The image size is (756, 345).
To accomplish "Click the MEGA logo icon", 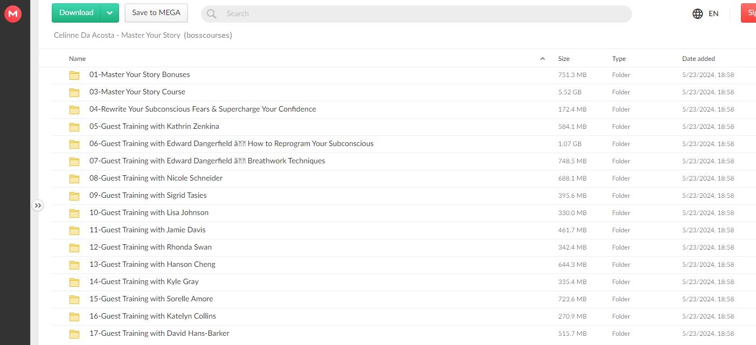I will (12, 14).
